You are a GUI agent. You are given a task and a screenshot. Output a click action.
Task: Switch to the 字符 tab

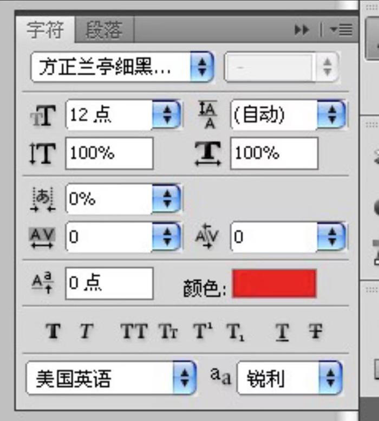(x=45, y=30)
